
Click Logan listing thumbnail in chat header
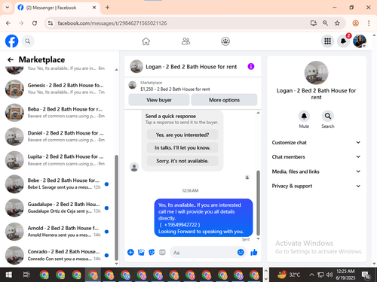click(136, 66)
